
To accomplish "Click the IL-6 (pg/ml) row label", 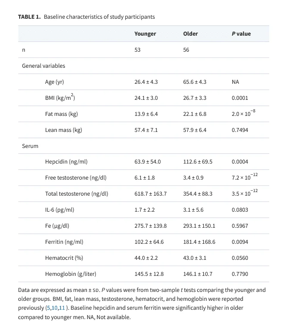I will pos(59,210).
